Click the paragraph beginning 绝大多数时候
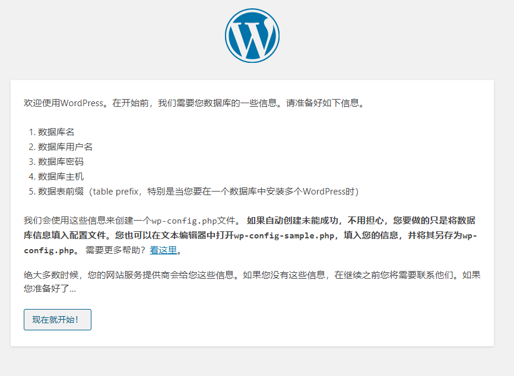 click(x=252, y=282)
